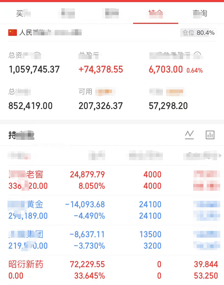Tap the 0.00 value under 昭衍新药
Image resolution: width=224 pixels, height=285 pixels.
pyautogui.click(x=16, y=276)
